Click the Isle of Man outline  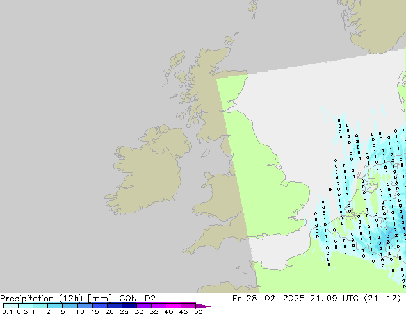tap(206, 153)
